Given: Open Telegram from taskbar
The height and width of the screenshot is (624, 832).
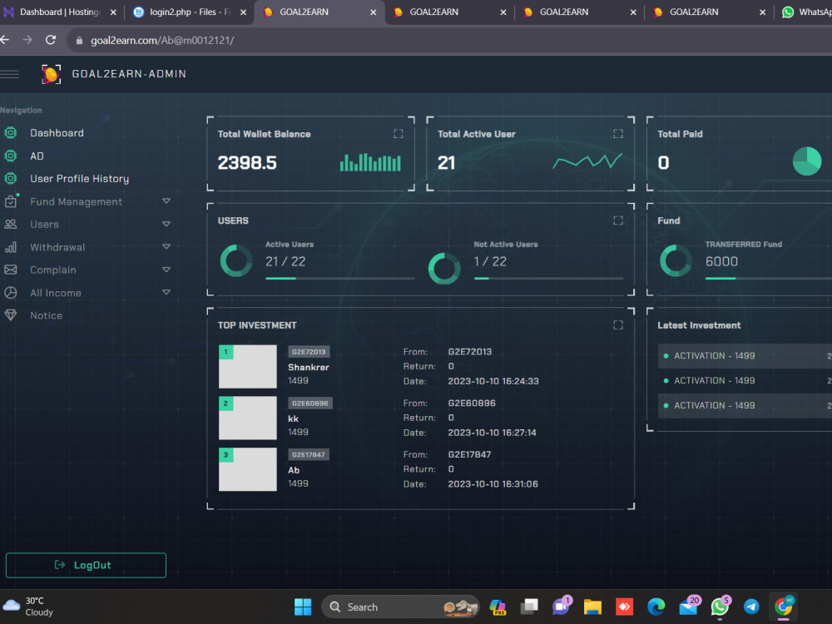Looking at the screenshot, I should coord(751,607).
